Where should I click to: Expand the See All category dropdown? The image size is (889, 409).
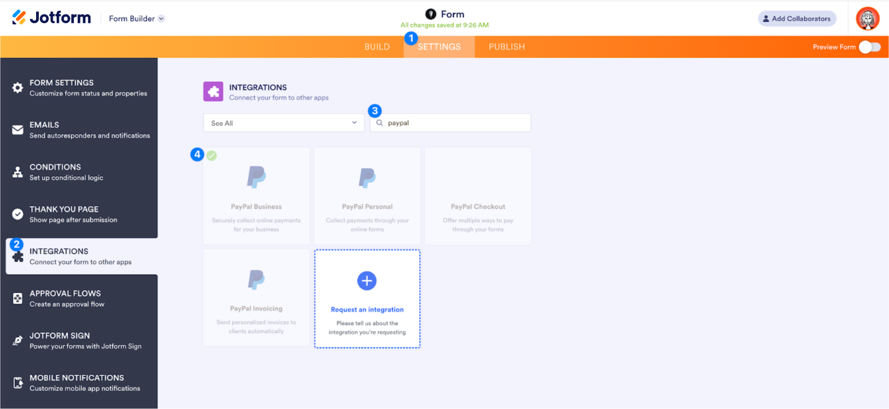(284, 123)
